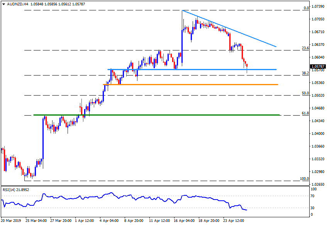The height and width of the screenshot is (225, 327).
Task: Select the 1.07390 price axis label
Action: point(318,7)
